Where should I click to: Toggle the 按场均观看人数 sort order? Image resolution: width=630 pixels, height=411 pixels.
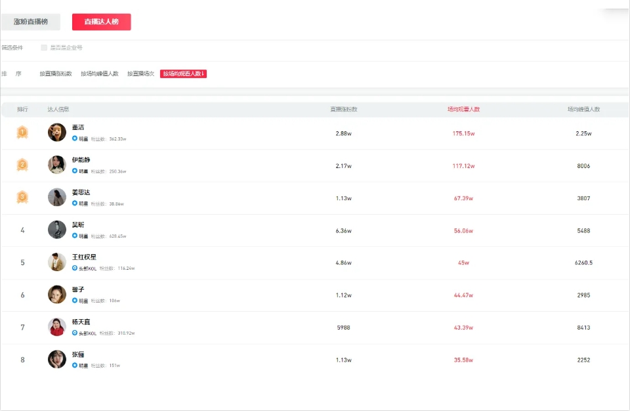(184, 74)
